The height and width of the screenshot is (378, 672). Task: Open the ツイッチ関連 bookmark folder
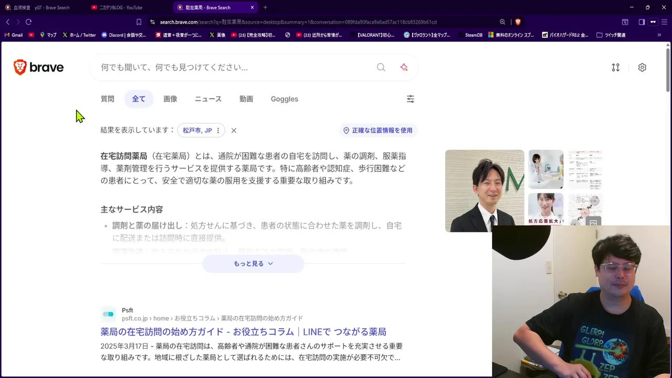tap(611, 35)
